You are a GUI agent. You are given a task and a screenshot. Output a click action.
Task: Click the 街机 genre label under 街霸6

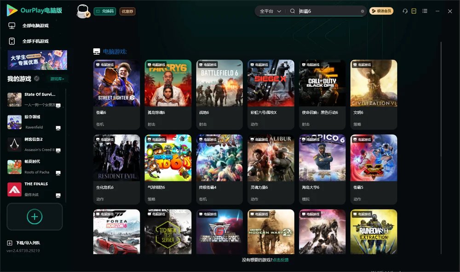(100, 124)
